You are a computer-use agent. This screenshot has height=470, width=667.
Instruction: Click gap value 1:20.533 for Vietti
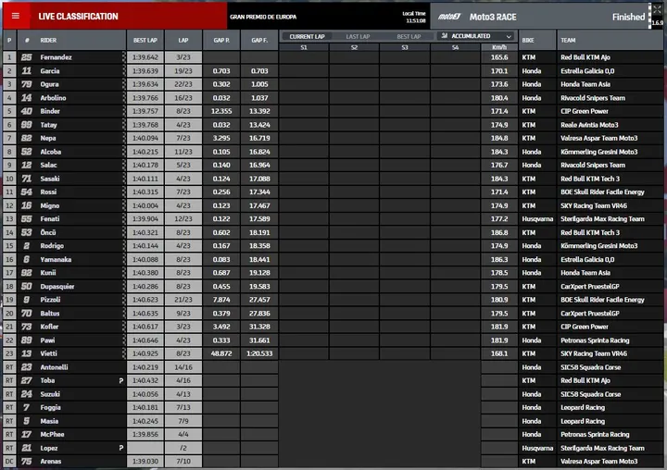coord(259,353)
